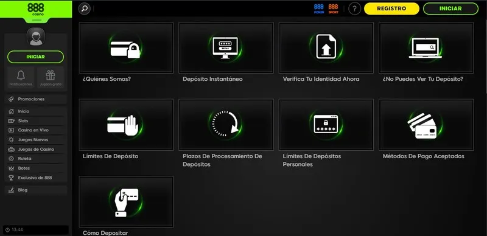
Task: Open Verifica Tu Identidad upload tile
Action: 326,47
